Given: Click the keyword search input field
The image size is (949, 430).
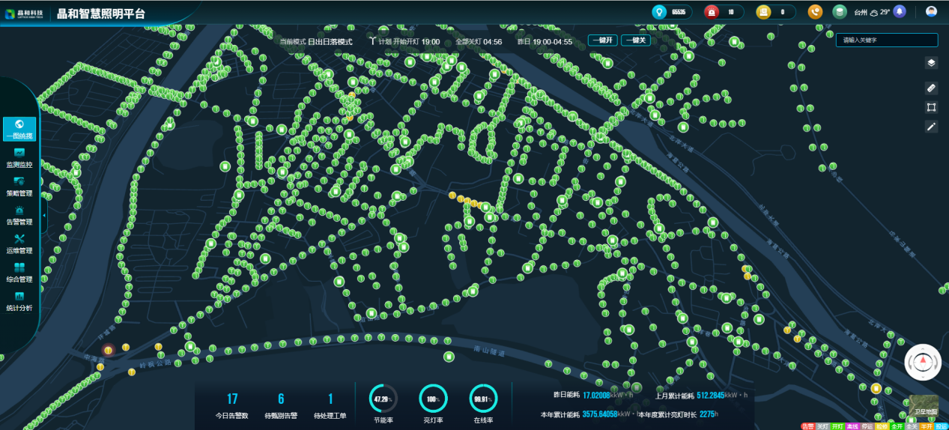Looking at the screenshot, I should [886, 40].
